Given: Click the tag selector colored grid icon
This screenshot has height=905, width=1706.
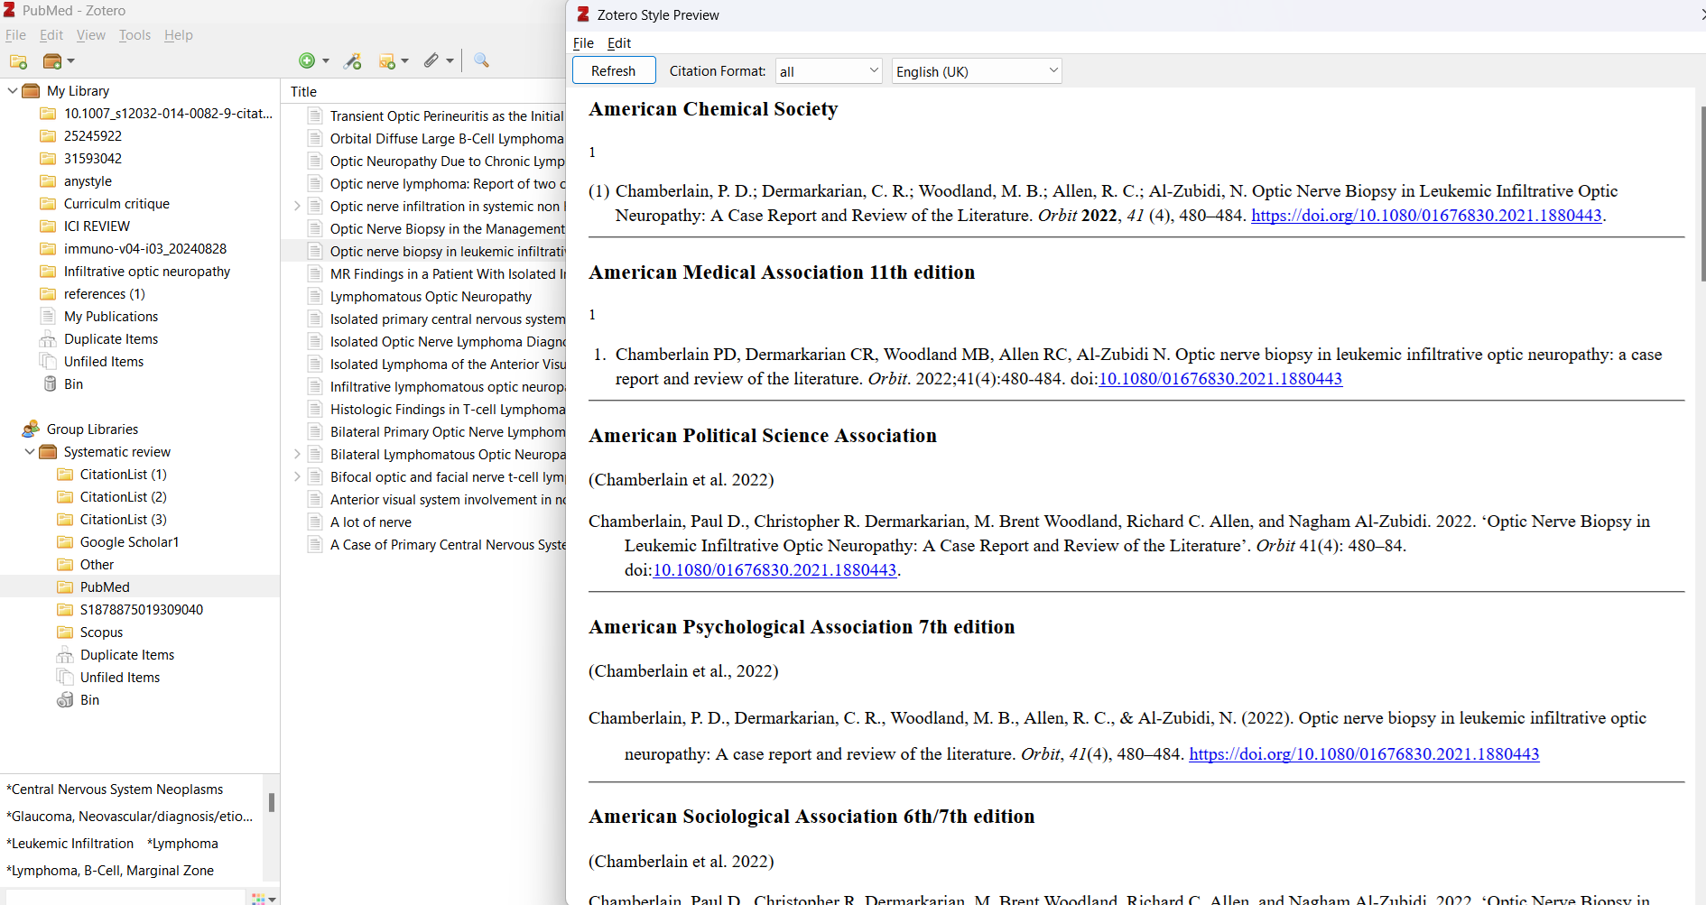Looking at the screenshot, I should pos(258,899).
